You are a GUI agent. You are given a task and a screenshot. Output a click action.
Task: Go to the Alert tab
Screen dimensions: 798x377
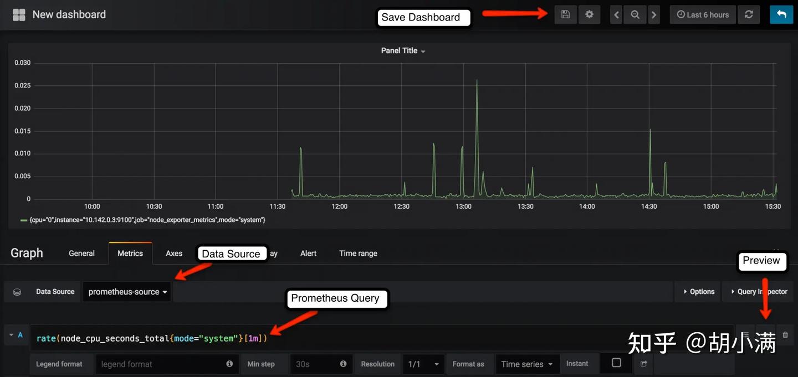(x=308, y=253)
